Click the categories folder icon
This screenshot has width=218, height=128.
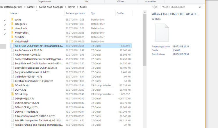coord(12,24)
